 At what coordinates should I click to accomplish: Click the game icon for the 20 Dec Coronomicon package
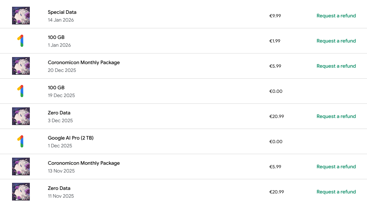click(21, 66)
